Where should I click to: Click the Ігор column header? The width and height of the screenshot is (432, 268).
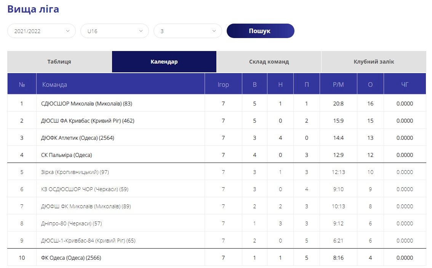click(223, 85)
